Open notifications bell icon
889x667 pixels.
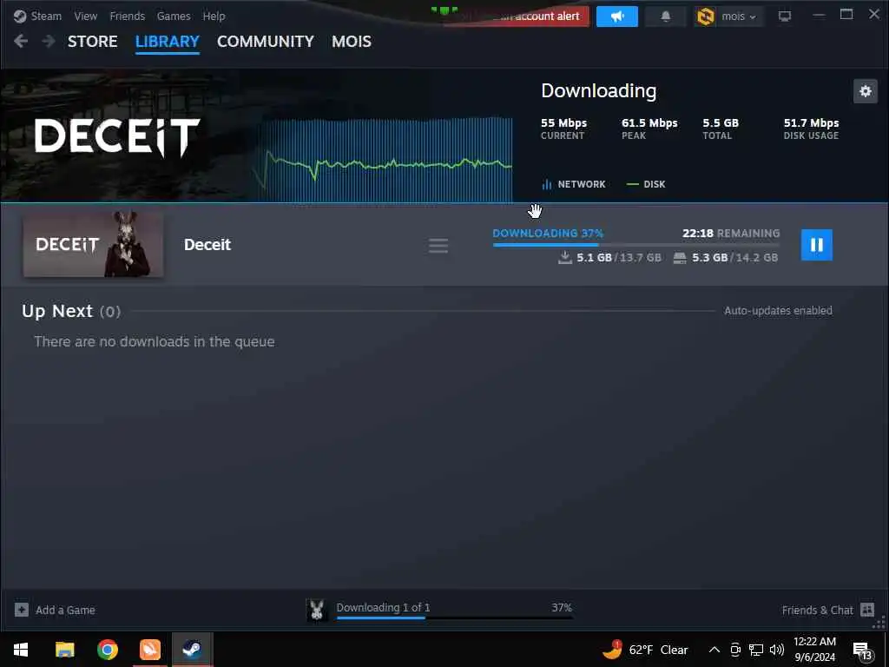pyautogui.click(x=666, y=17)
